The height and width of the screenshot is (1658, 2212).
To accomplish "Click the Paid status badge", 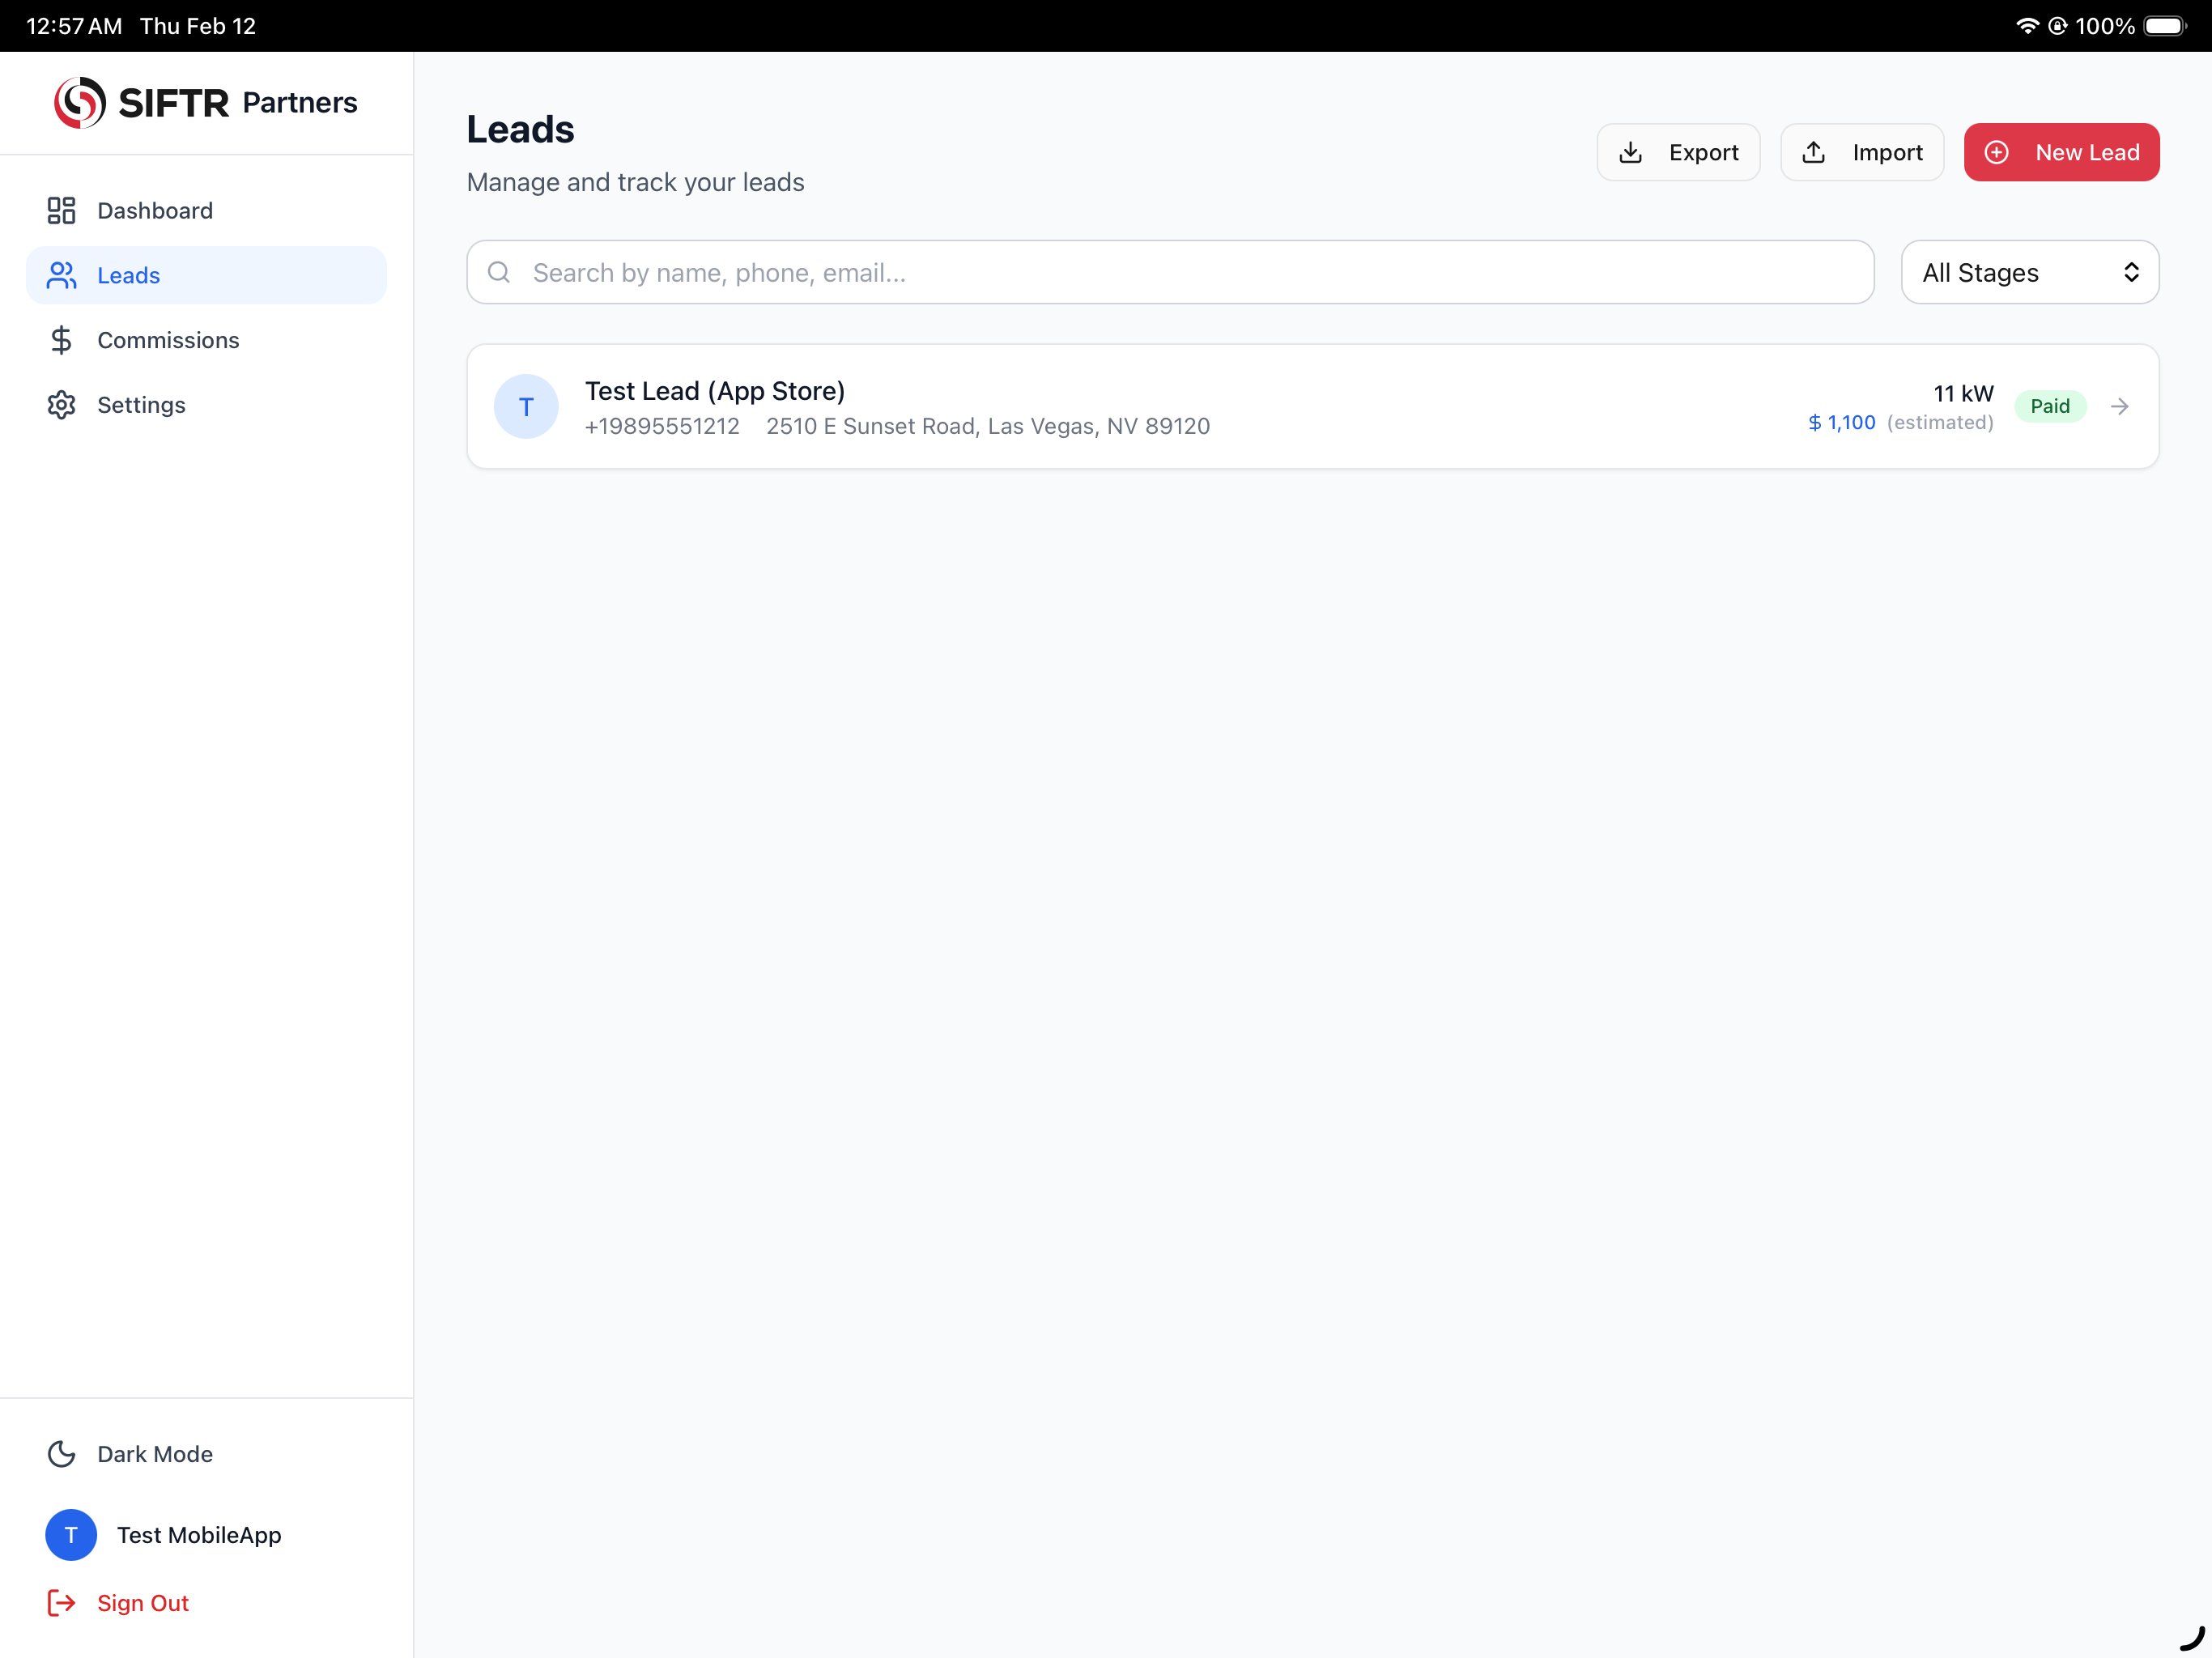I will [2049, 406].
